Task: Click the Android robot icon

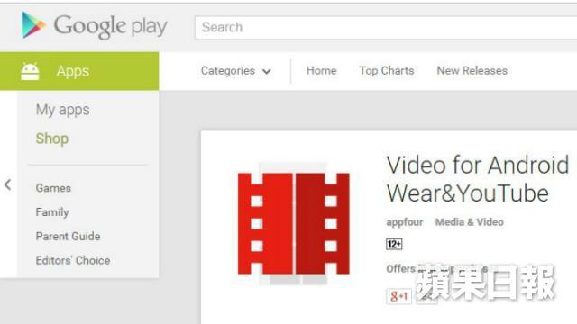Action: click(30, 71)
